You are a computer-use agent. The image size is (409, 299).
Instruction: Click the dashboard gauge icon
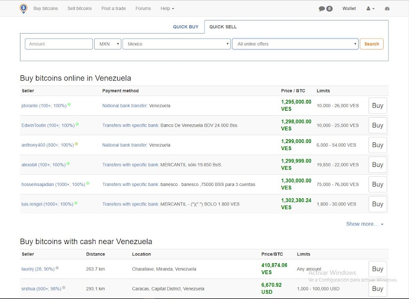(x=387, y=9)
